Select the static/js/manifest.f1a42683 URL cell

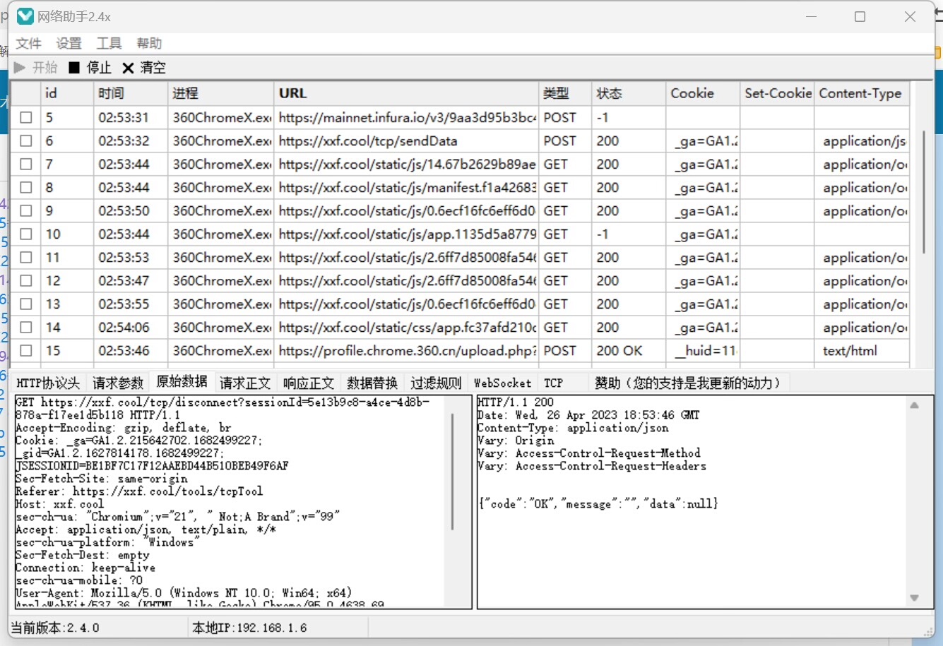406,188
